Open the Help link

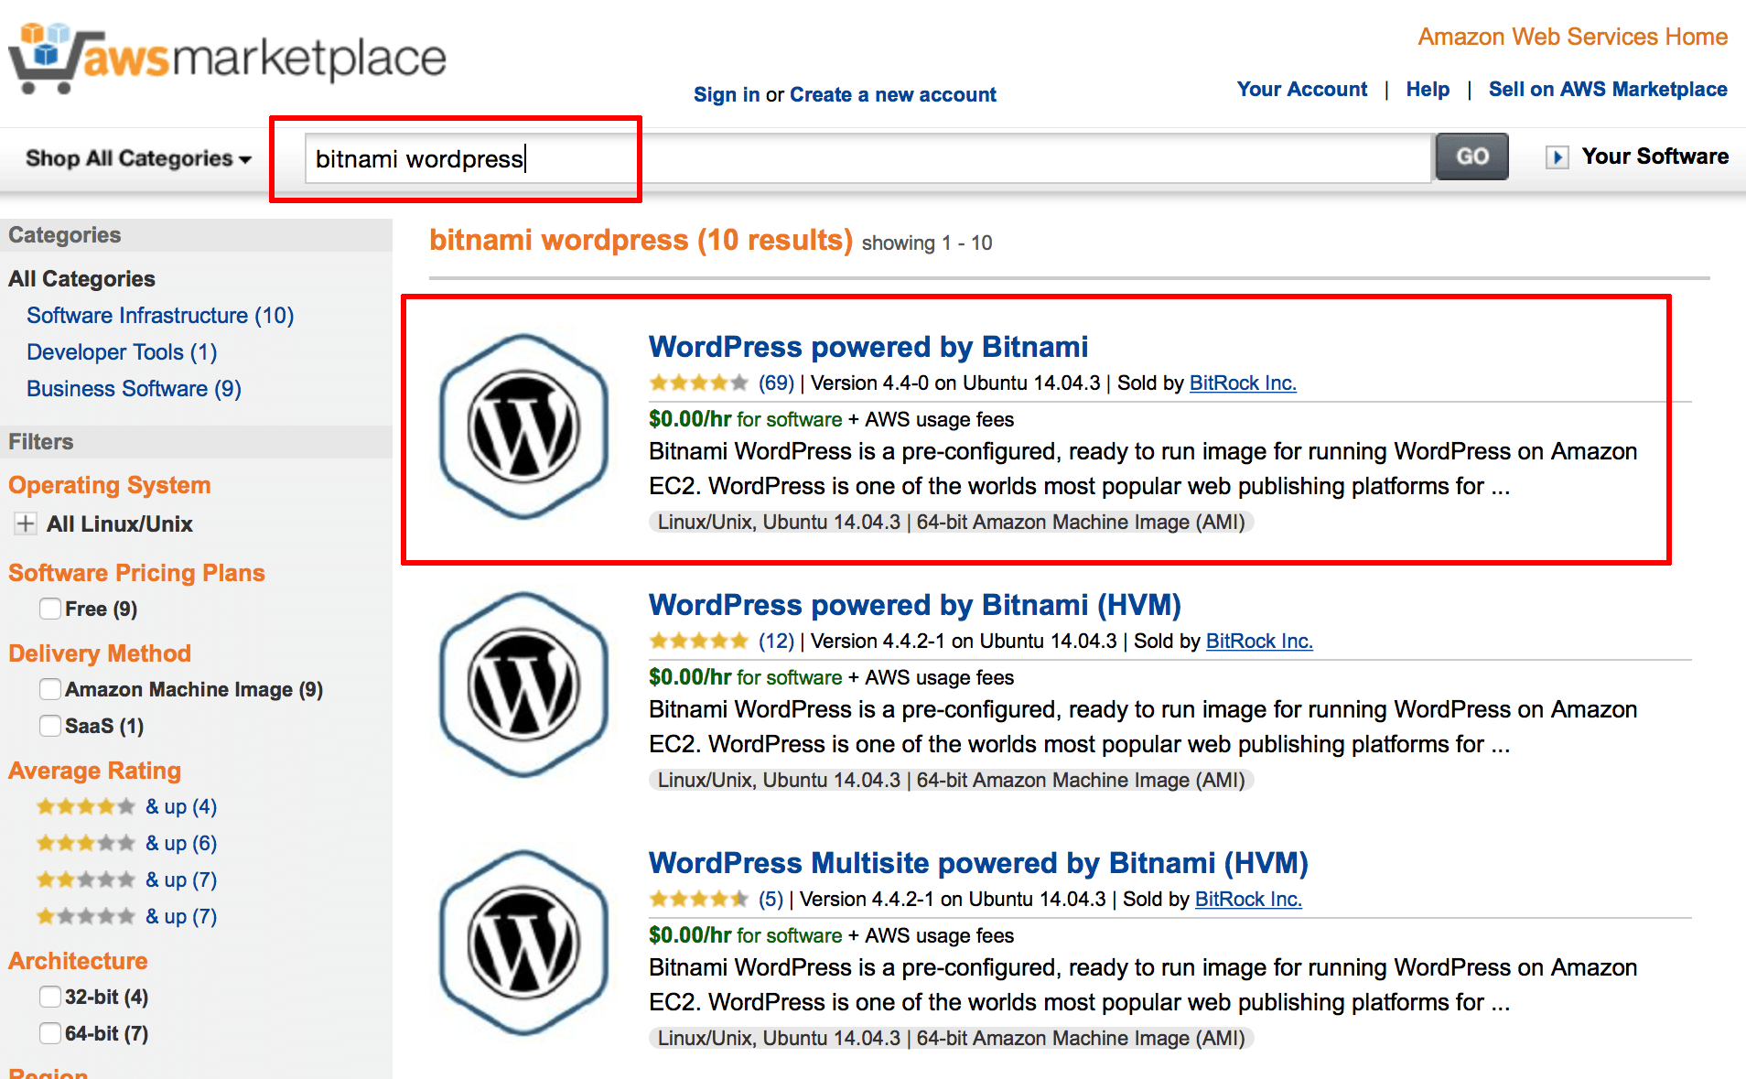pos(1428,89)
